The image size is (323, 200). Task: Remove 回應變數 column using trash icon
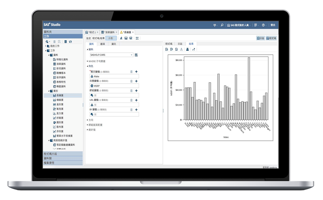131,81
